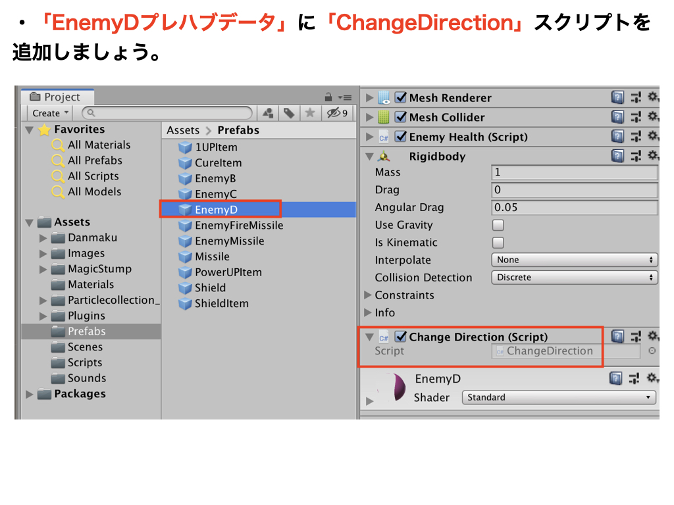Open preset selector for Enemy Health script
Viewport: 674px width, 505px height.
point(636,137)
